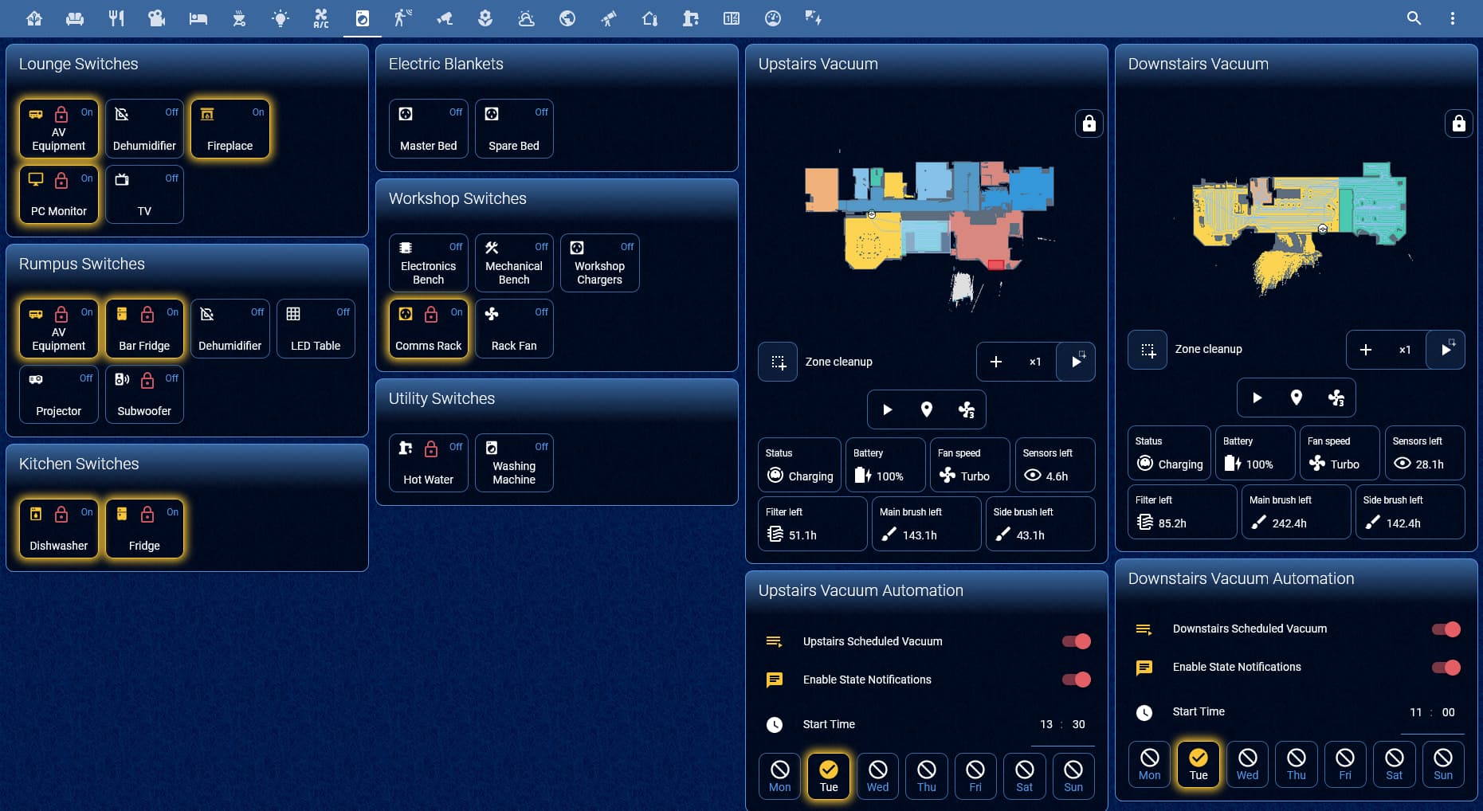
Task: Disable the Upstairs Scheduled Vacuum toggle
Action: coord(1076,641)
